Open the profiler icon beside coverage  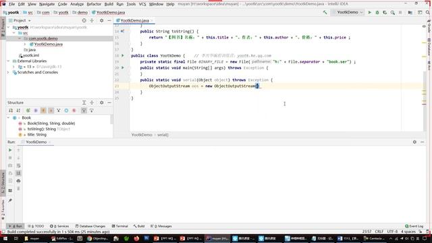coord(393,12)
